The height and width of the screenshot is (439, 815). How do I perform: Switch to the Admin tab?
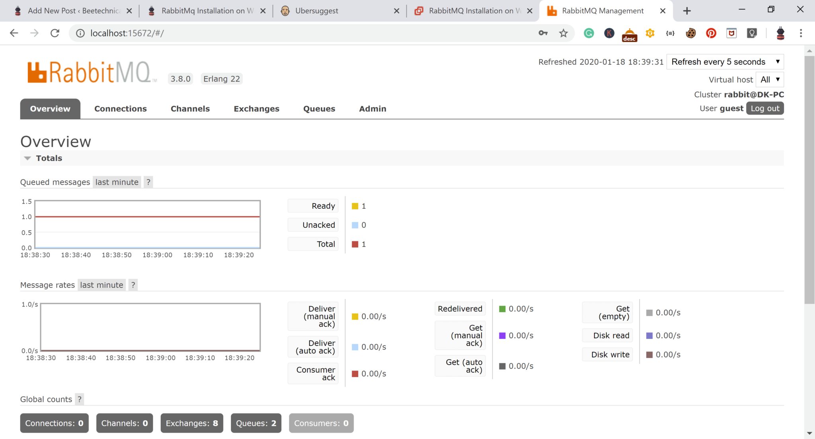coord(372,109)
